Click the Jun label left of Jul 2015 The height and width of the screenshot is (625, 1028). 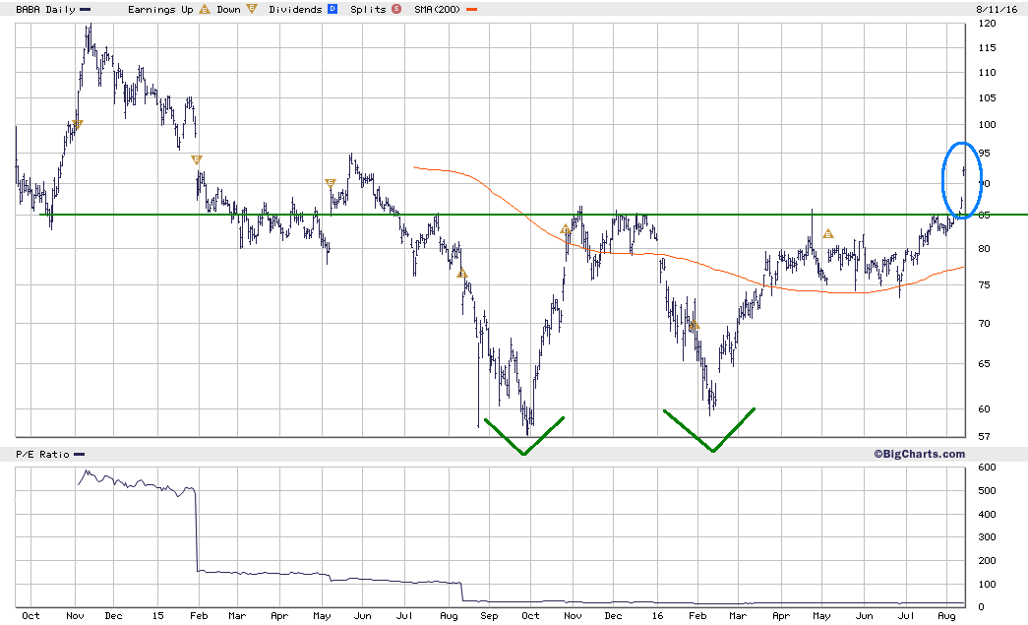point(363,616)
